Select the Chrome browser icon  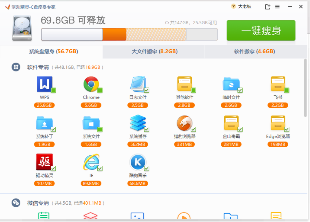91,84
